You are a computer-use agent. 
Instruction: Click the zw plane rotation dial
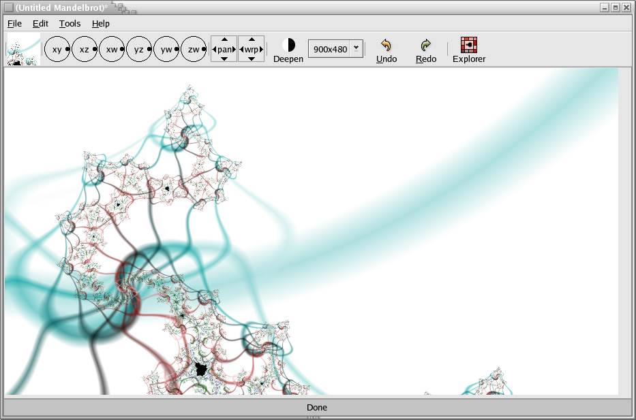pos(194,50)
